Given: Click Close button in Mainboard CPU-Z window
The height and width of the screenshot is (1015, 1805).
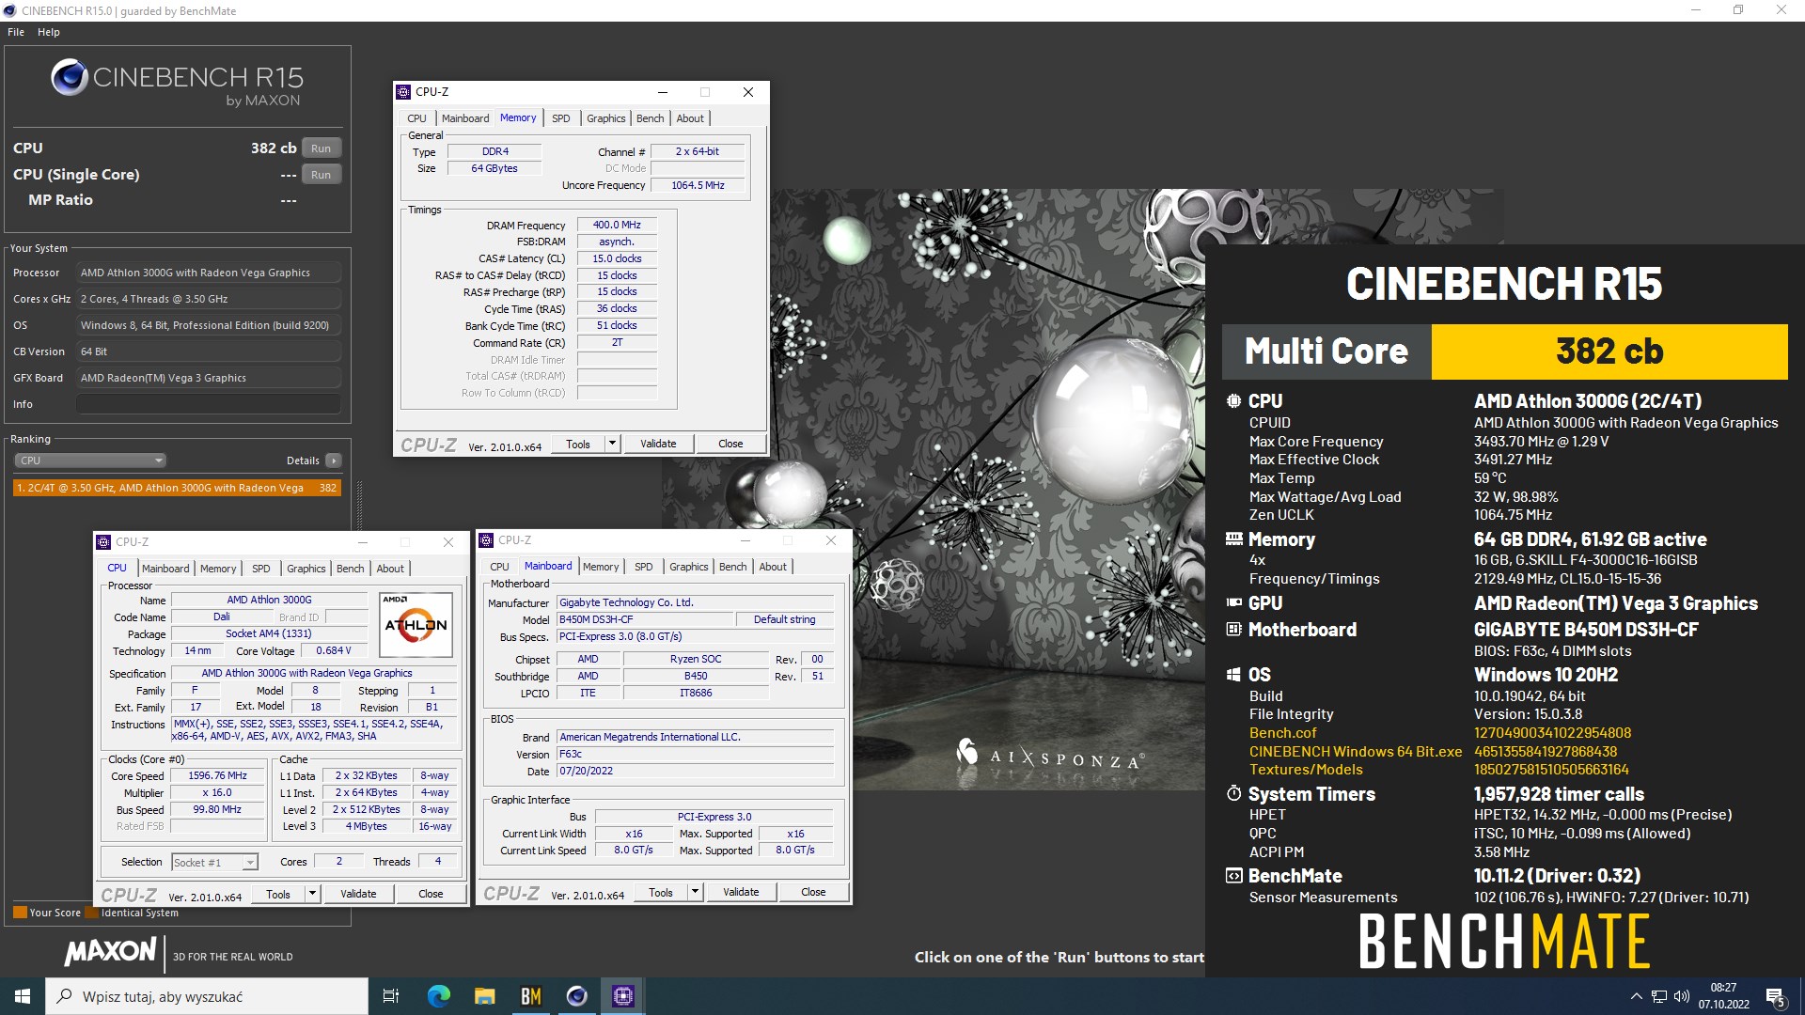Looking at the screenshot, I should [x=813, y=892].
